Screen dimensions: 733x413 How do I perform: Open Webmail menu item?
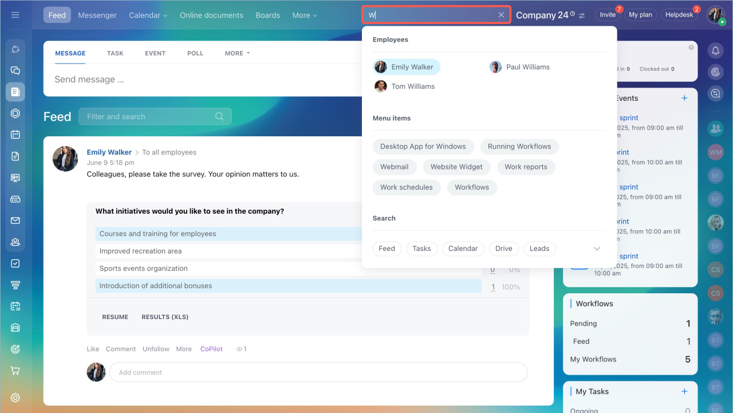click(x=395, y=167)
